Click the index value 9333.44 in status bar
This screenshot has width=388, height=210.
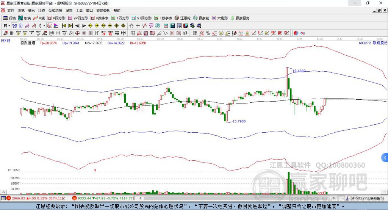tap(84, 198)
